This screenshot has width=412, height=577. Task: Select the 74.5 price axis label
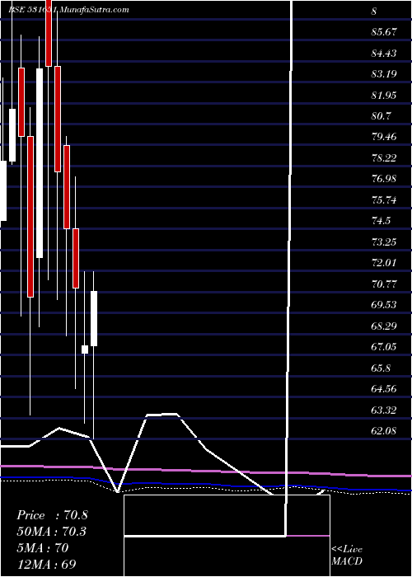tap(382, 221)
